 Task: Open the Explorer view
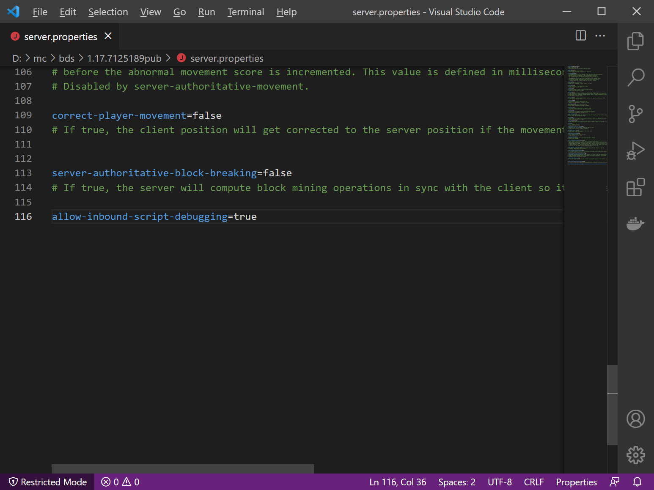[635, 41]
